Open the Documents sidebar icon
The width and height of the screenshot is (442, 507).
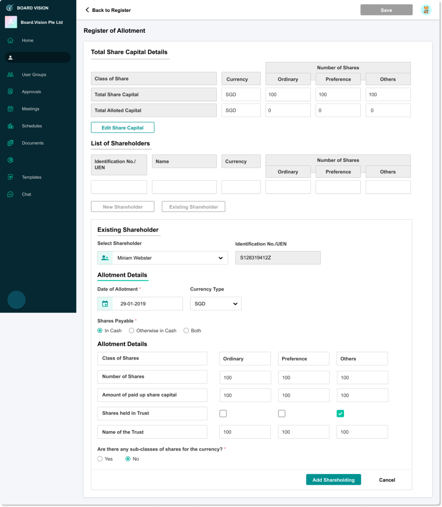10,143
